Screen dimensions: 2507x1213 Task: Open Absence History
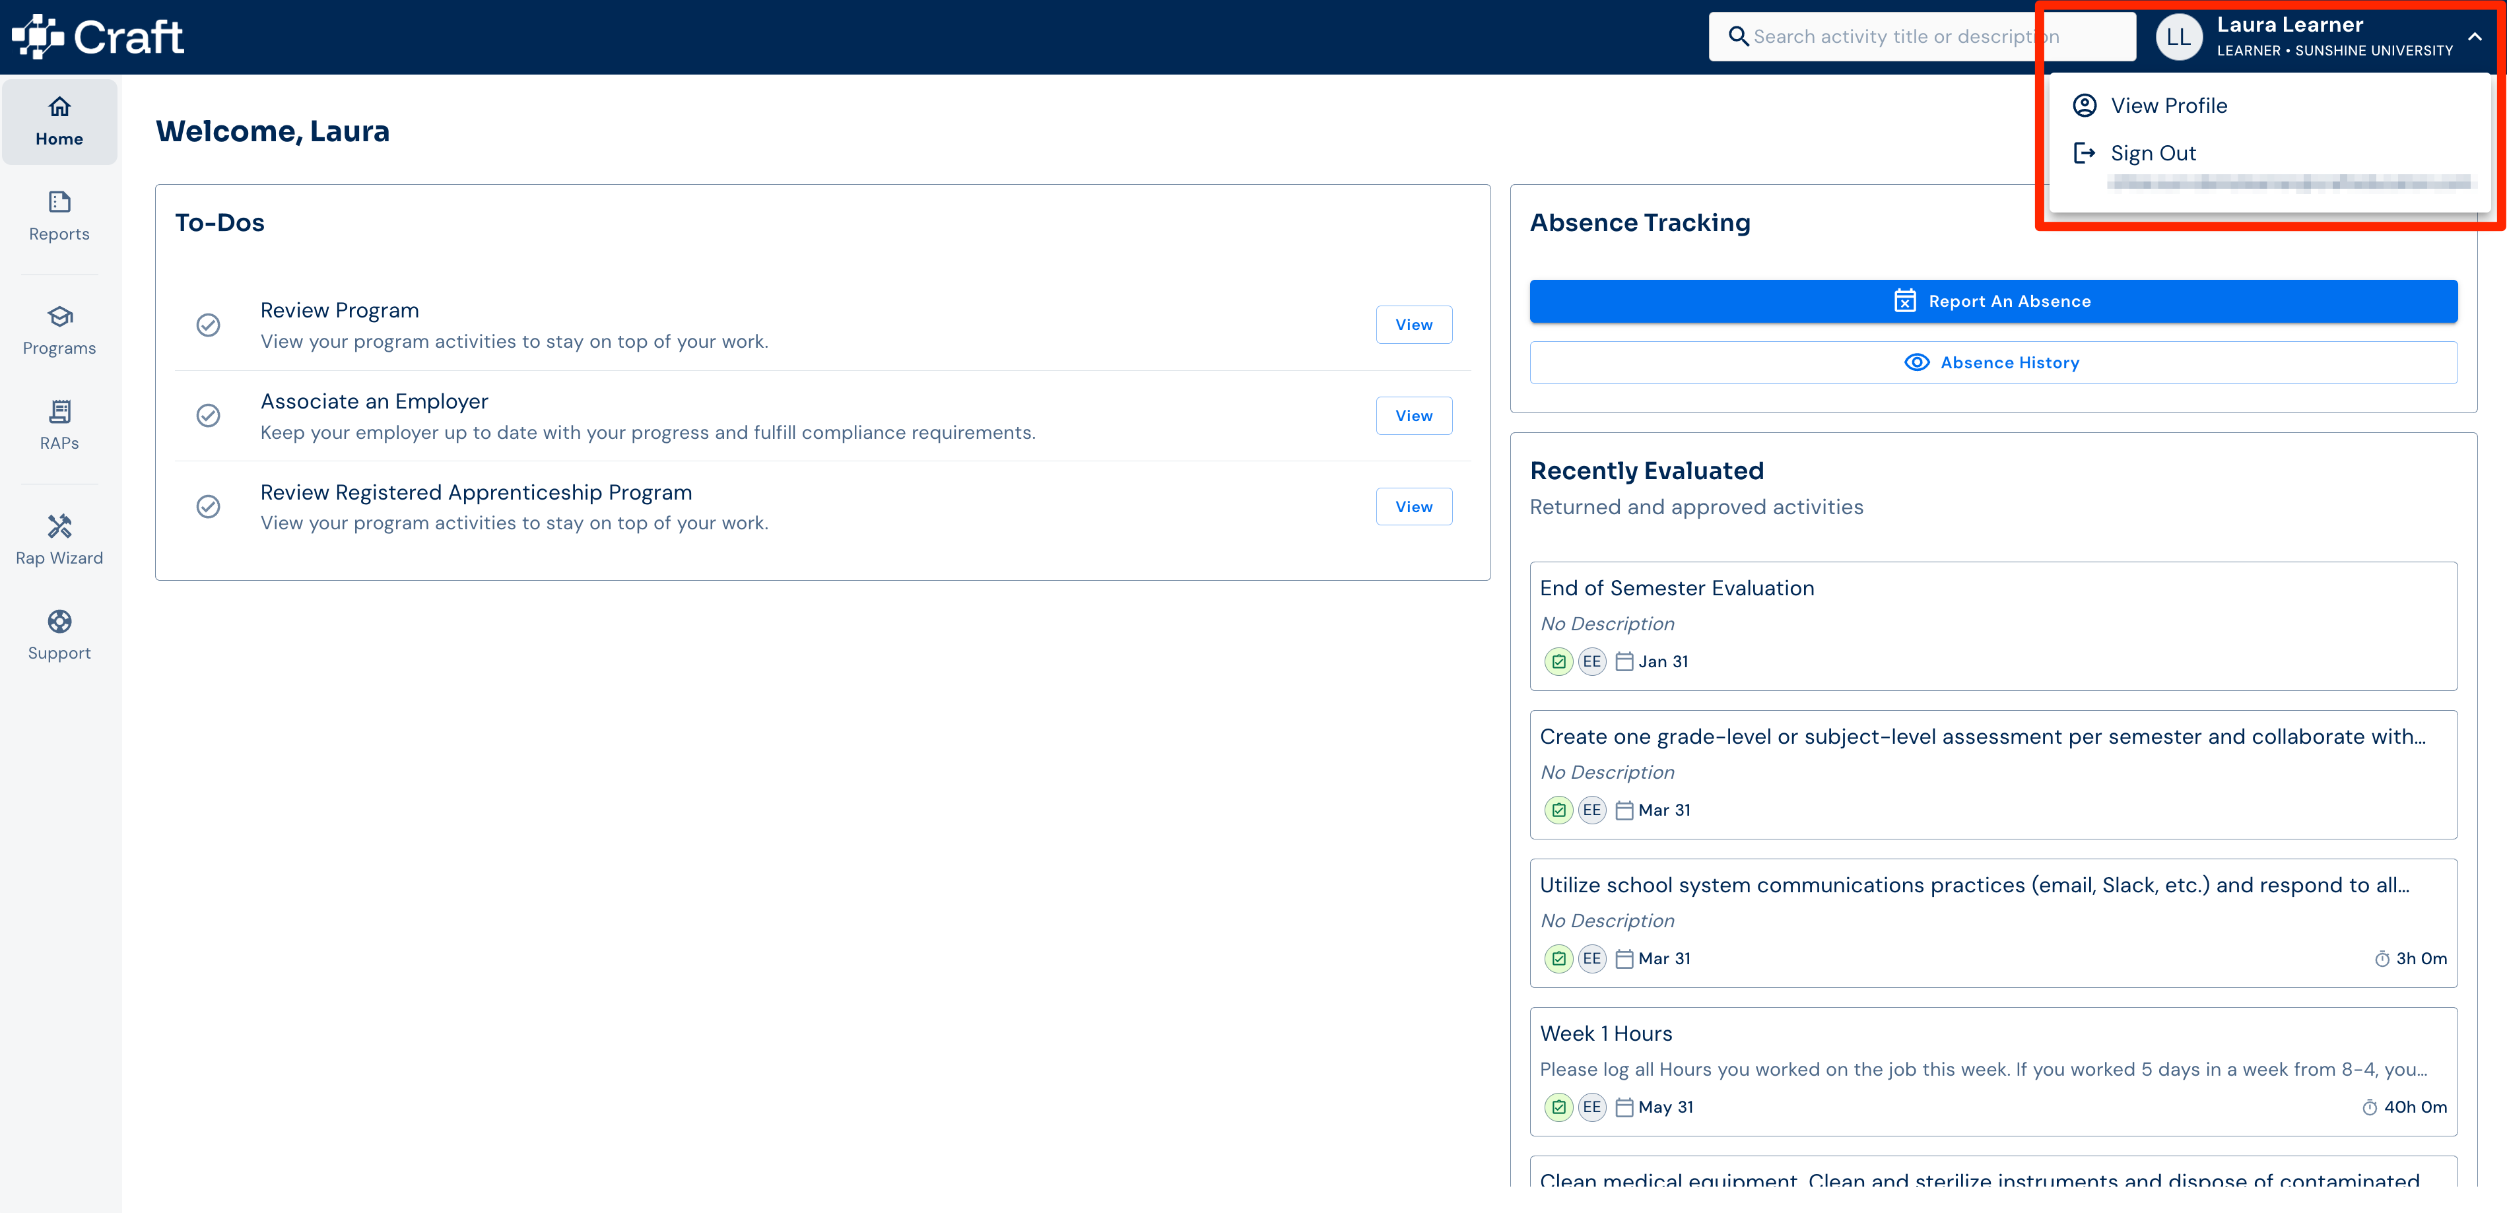point(1993,363)
